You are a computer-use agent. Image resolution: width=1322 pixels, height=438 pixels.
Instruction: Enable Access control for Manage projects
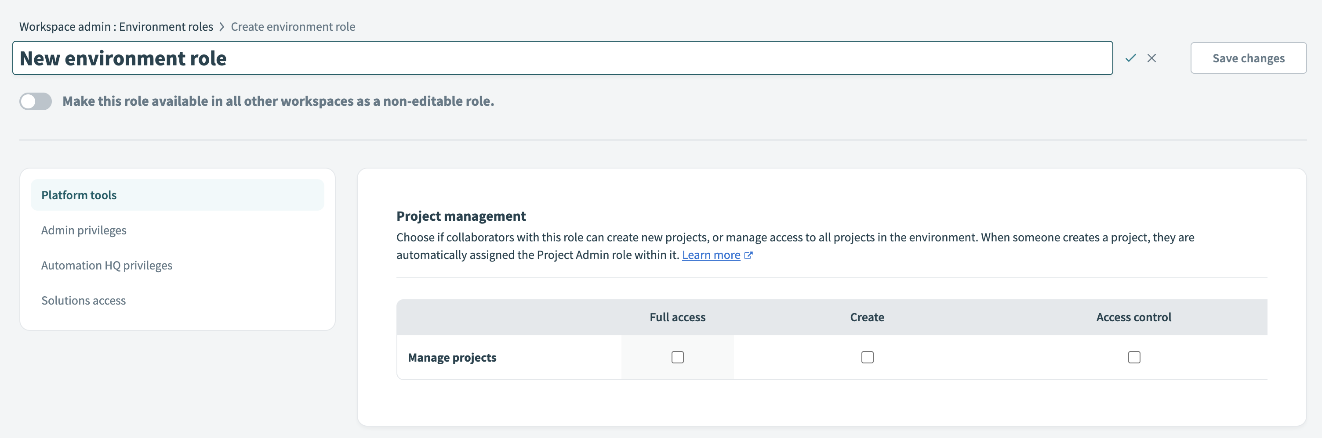pyautogui.click(x=1134, y=357)
